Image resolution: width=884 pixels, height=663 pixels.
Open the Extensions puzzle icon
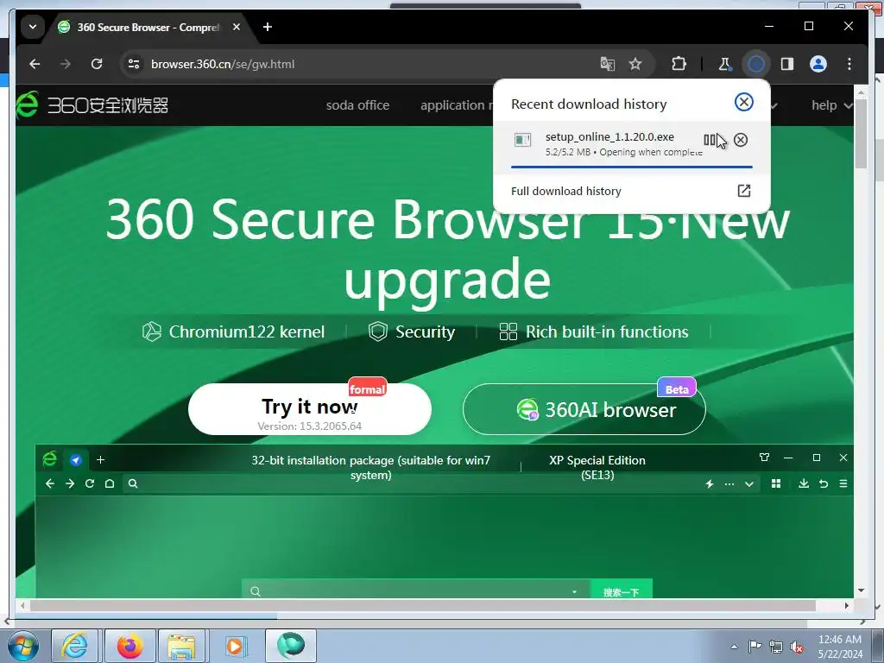[679, 64]
